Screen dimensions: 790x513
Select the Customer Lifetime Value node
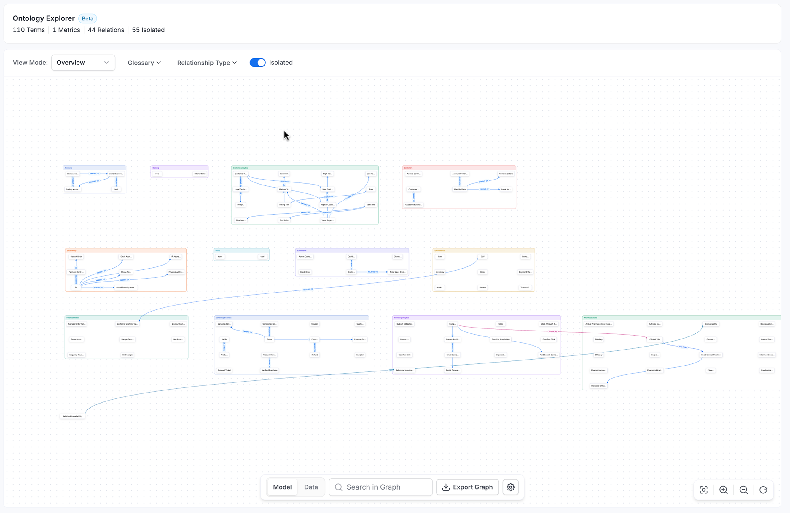[127, 324]
